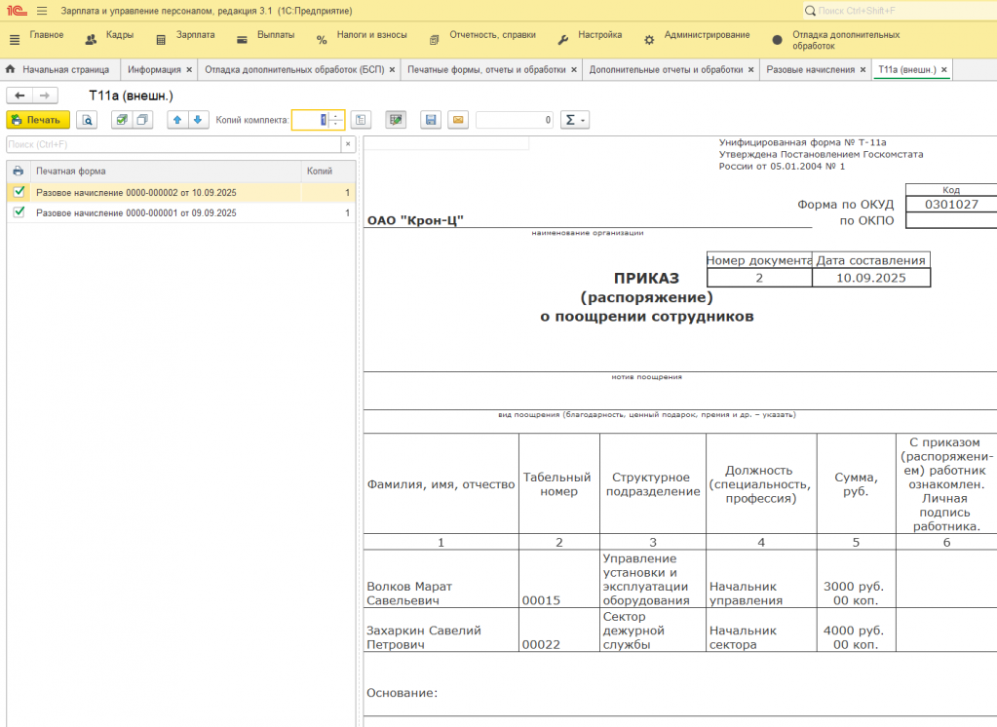This screenshot has height=727, width=997.
Task: Open the sum function dropdown (Σ)
Action: tap(574, 120)
